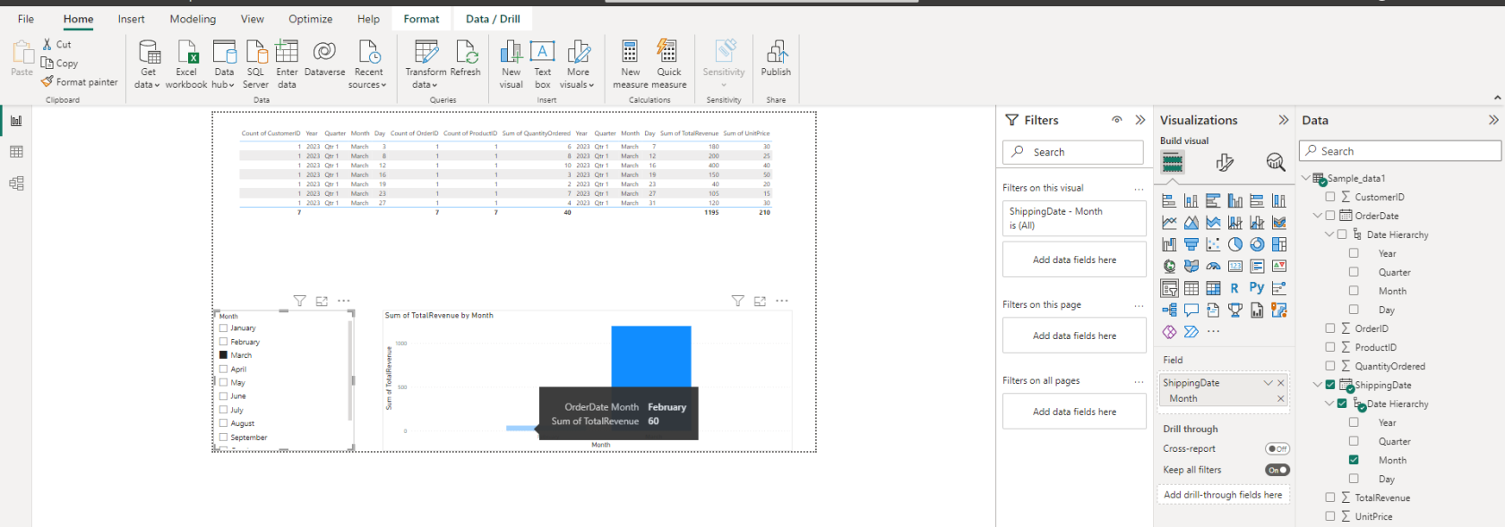This screenshot has height=527, width=1505.
Task: Select the line chart visual
Action: tap(1169, 222)
